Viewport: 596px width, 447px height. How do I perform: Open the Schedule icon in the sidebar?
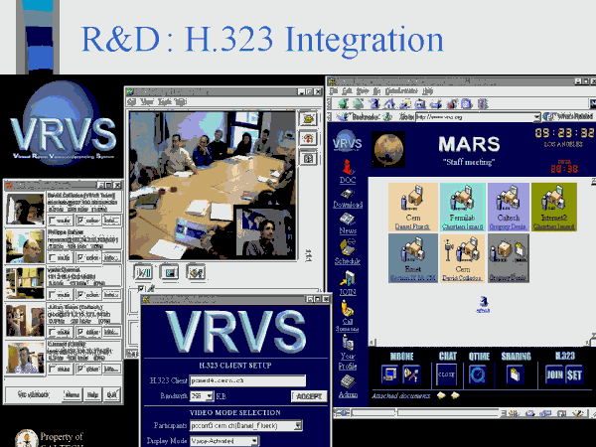click(x=348, y=247)
